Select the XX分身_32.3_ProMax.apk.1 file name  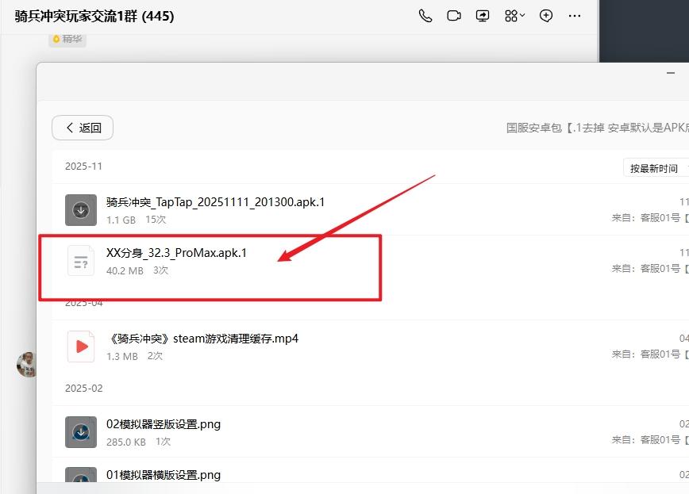click(x=176, y=253)
